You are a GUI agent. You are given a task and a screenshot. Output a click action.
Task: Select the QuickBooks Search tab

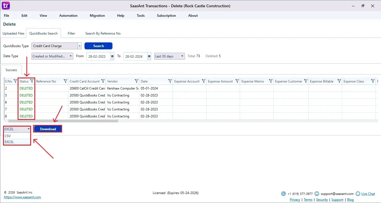pyautogui.click(x=43, y=33)
